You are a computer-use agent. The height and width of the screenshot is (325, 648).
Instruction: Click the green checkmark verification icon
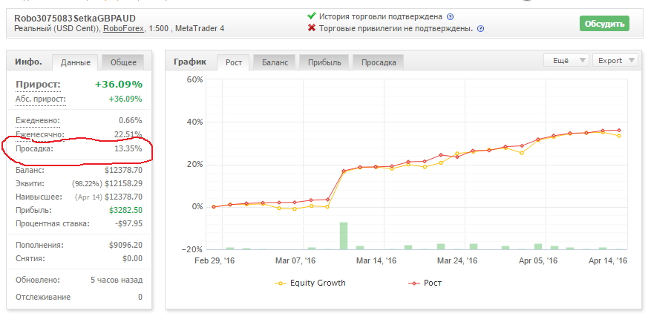(311, 16)
